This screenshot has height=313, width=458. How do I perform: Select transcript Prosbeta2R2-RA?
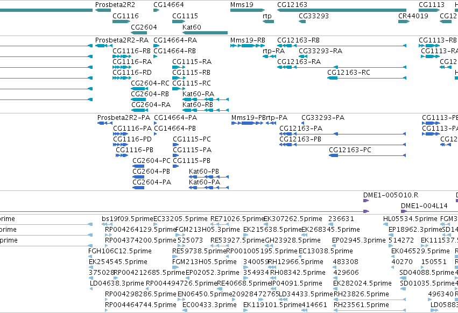(x=122, y=40)
